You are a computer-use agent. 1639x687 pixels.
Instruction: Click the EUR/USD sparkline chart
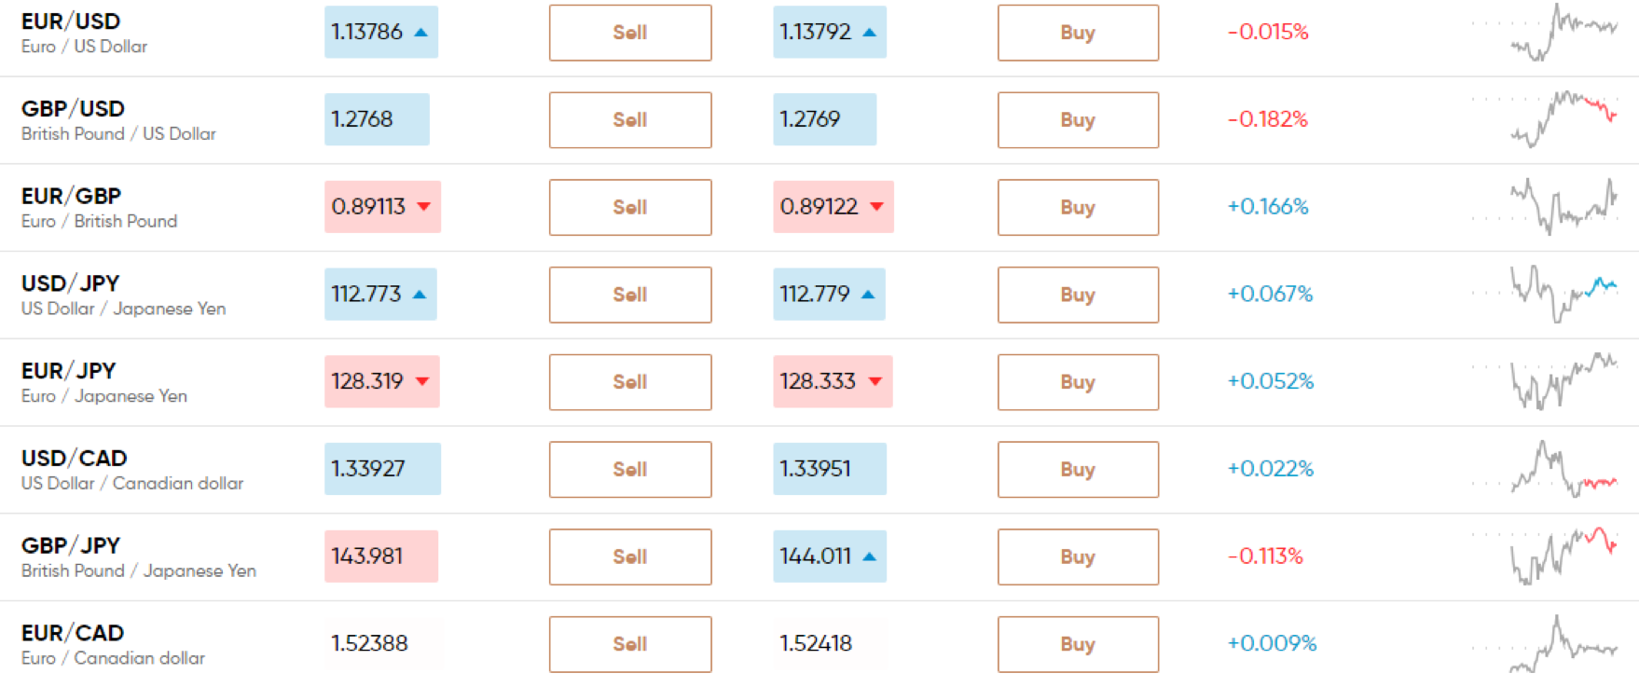click(1544, 33)
